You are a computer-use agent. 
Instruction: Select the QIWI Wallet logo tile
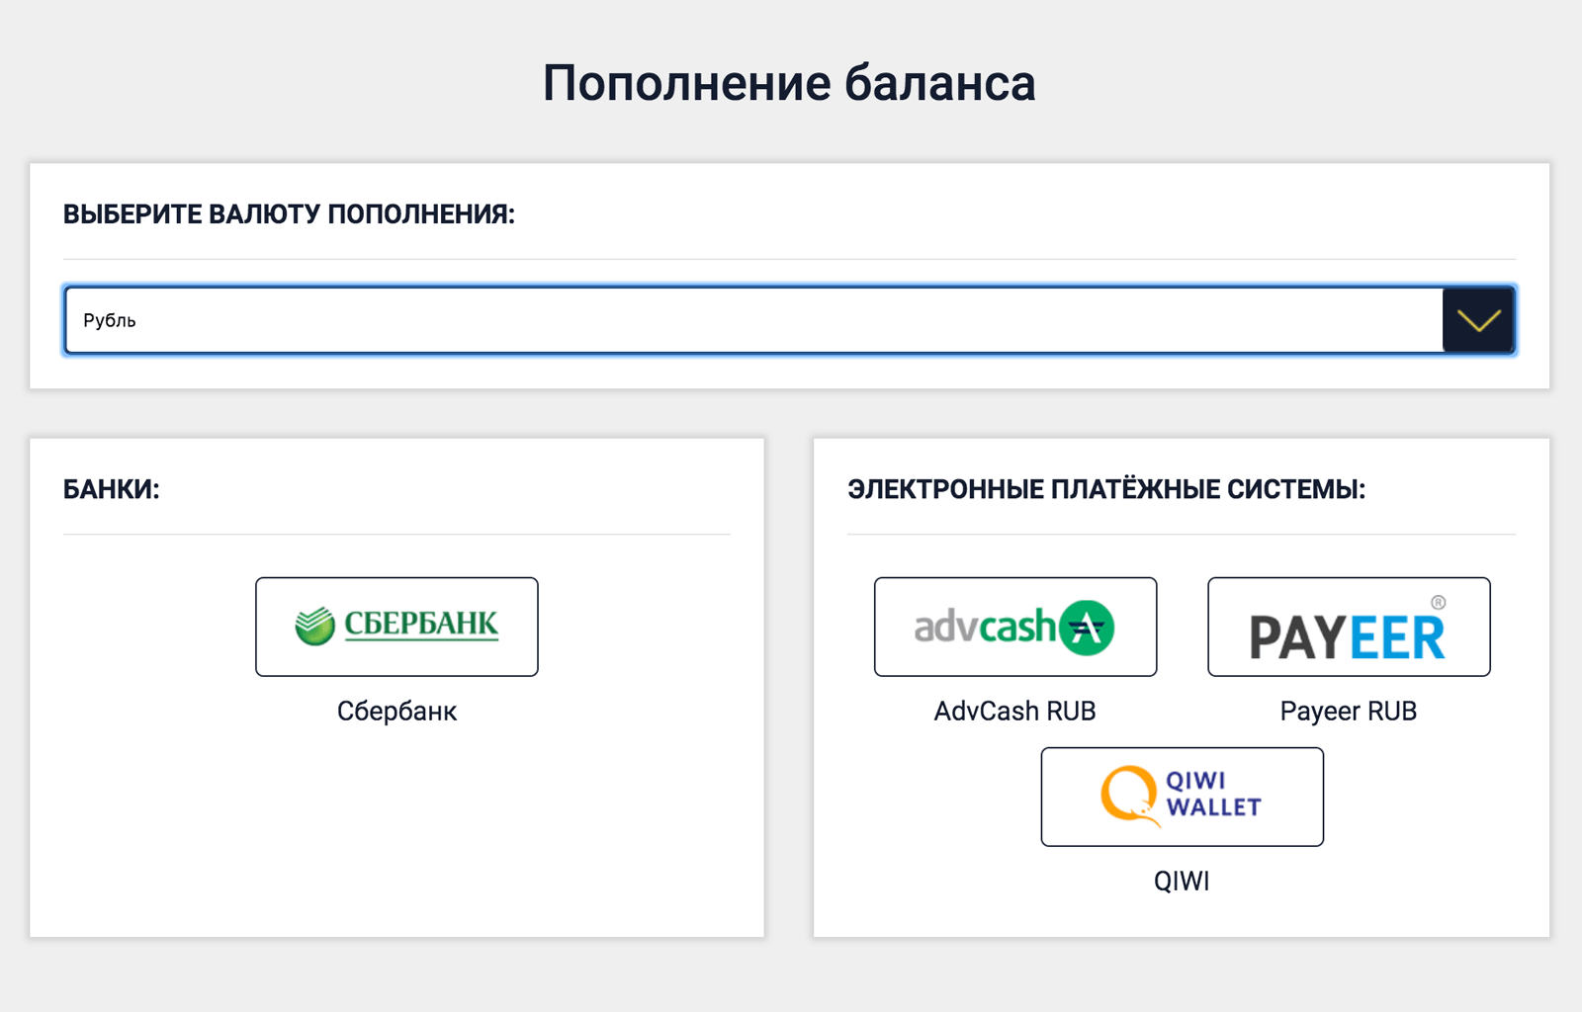(1182, 797)
